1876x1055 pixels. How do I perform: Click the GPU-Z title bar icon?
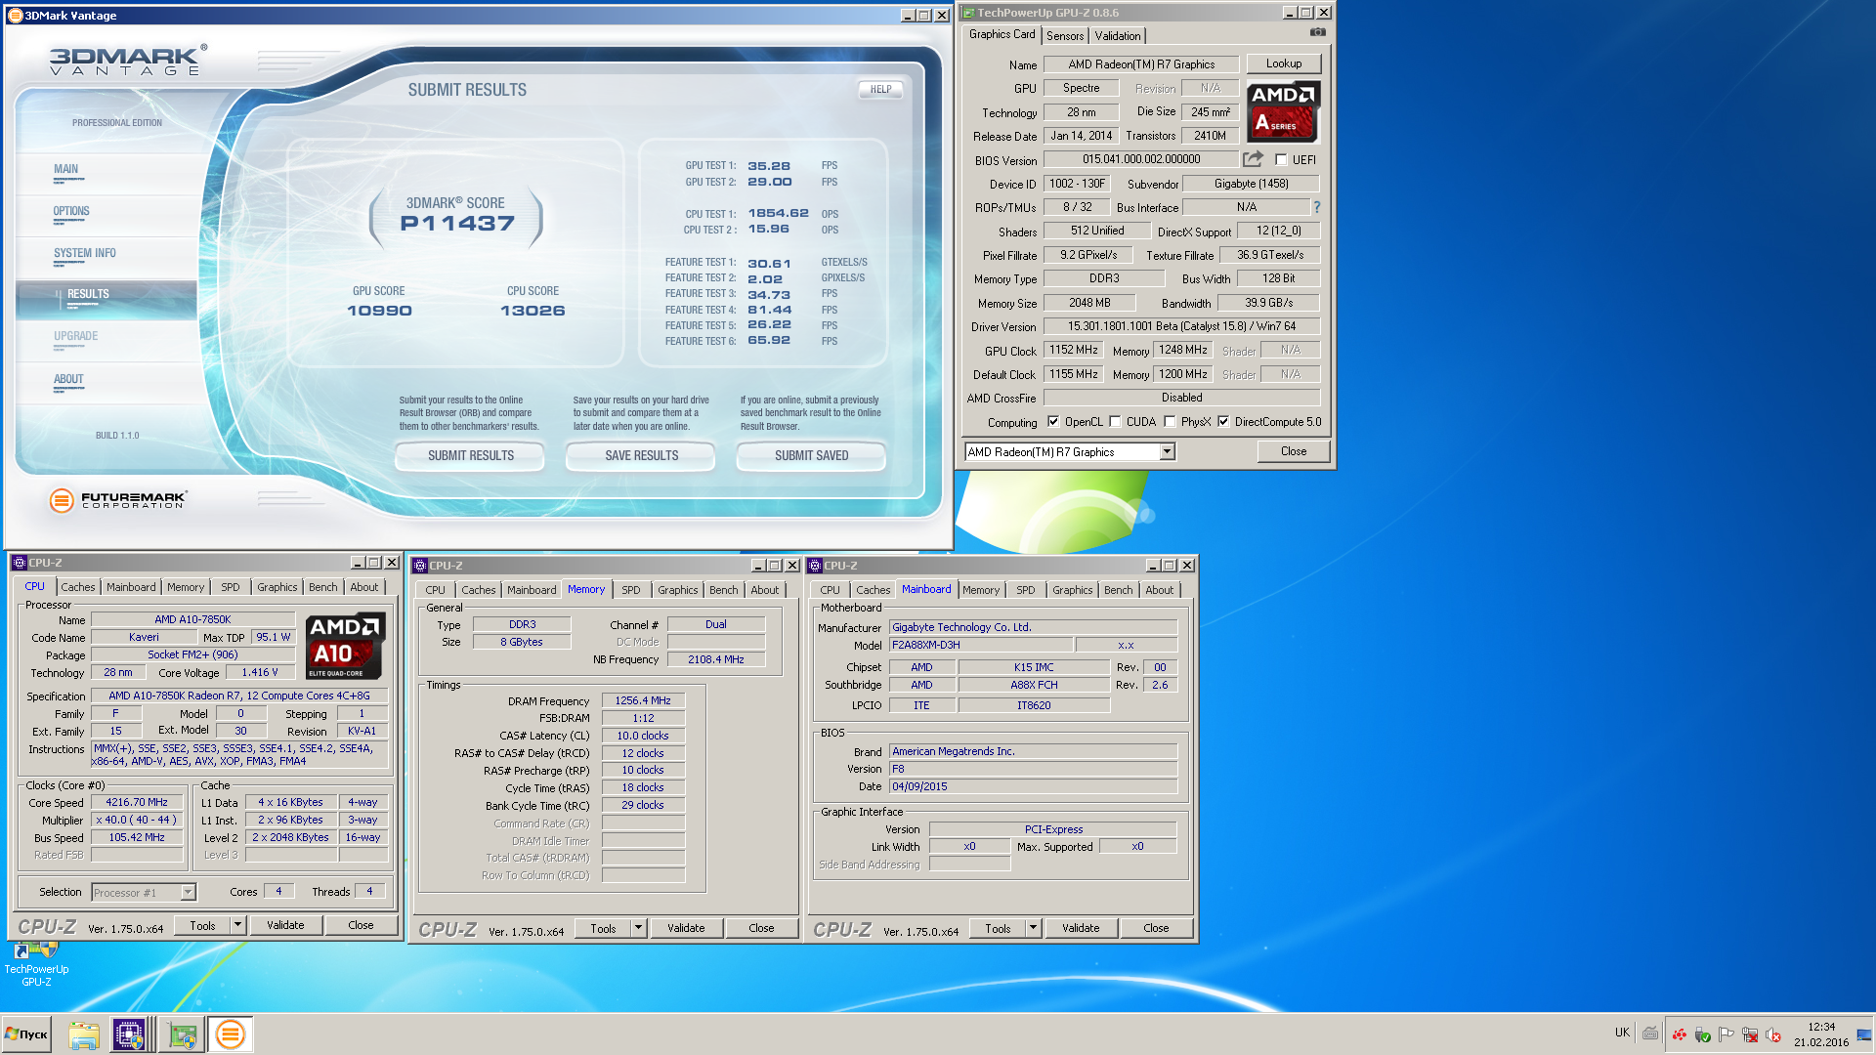(968, 13)
